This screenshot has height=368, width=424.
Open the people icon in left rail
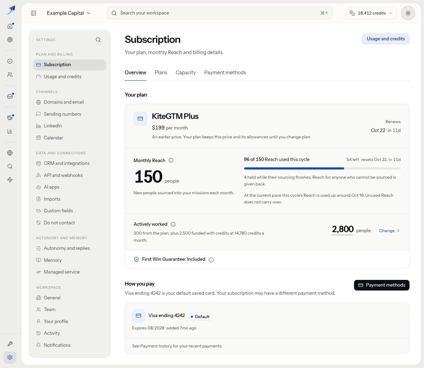(10, 75)
